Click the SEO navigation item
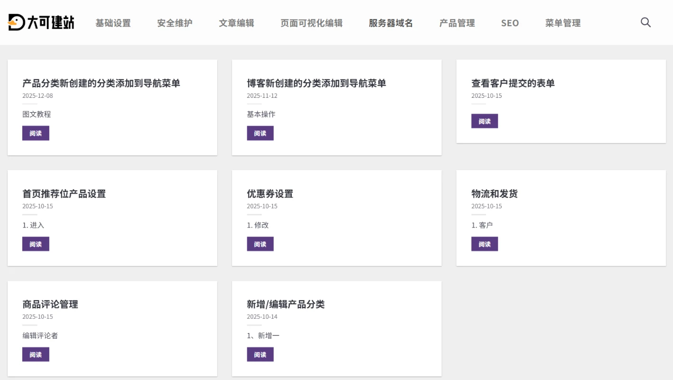This screenshot has width=673, height=380. 510,23
